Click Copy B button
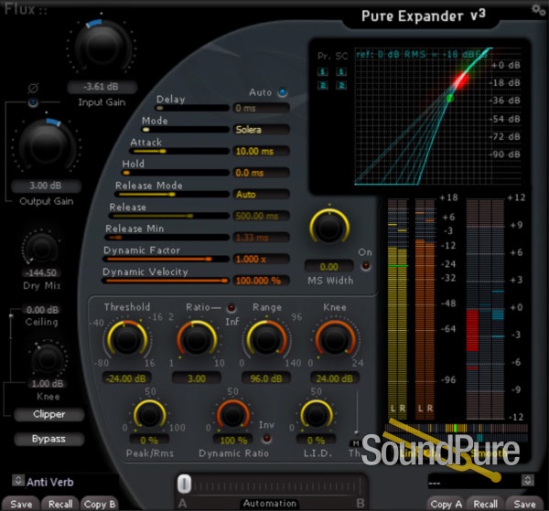This screenshot has width=549, height=511. (x=100, y=504)
